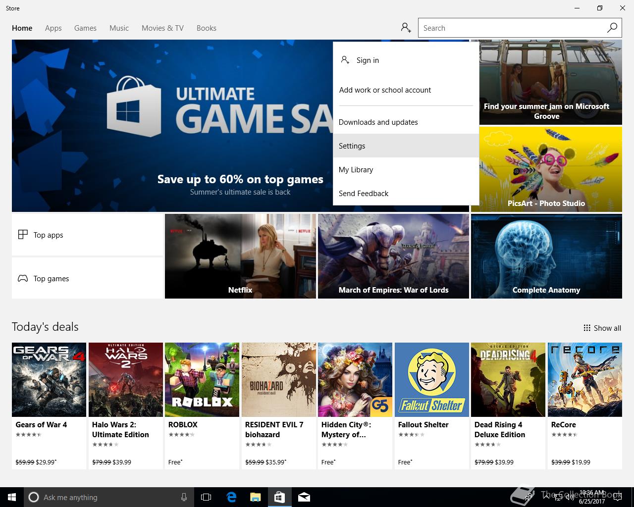This screenshot has width=634, height=507.
Task: Select the Fallout Shelter tile
Action: point(432,406)
